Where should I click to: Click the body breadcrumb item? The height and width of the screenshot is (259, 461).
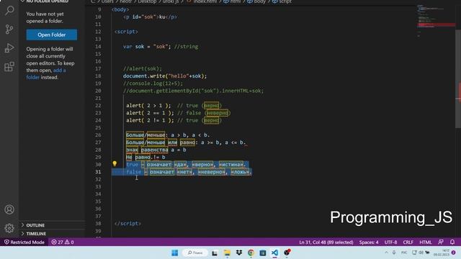(x=256, y=1)
